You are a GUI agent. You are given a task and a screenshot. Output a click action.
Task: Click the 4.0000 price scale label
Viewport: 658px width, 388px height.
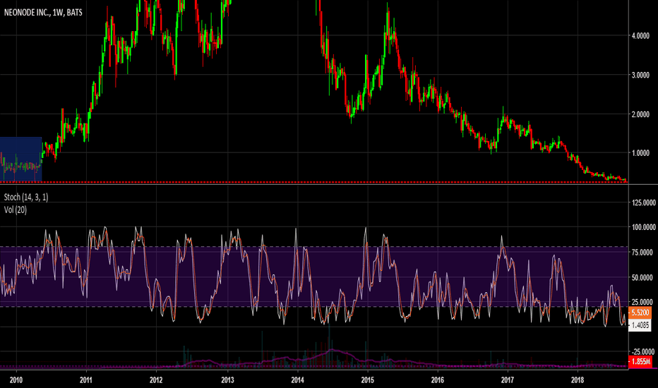click(x=641, y=36)
